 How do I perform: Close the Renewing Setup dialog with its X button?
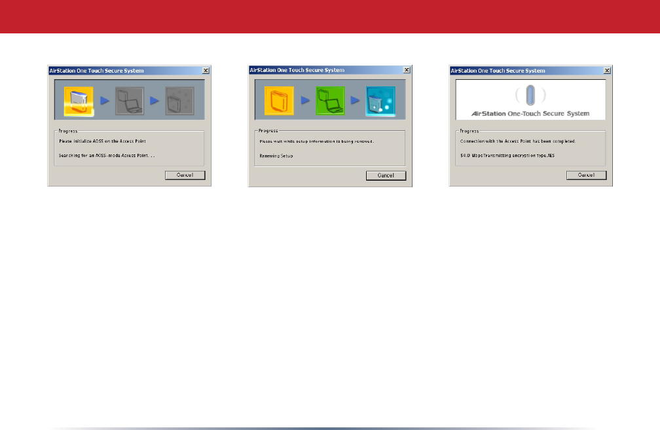pyautogui.click(x=407, y=70)
